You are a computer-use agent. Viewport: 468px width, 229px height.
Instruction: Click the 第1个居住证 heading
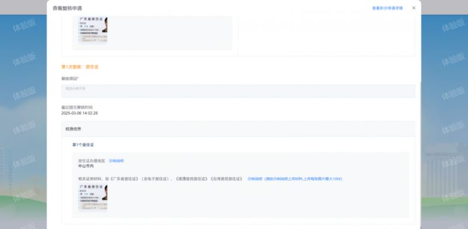point(83,145)
